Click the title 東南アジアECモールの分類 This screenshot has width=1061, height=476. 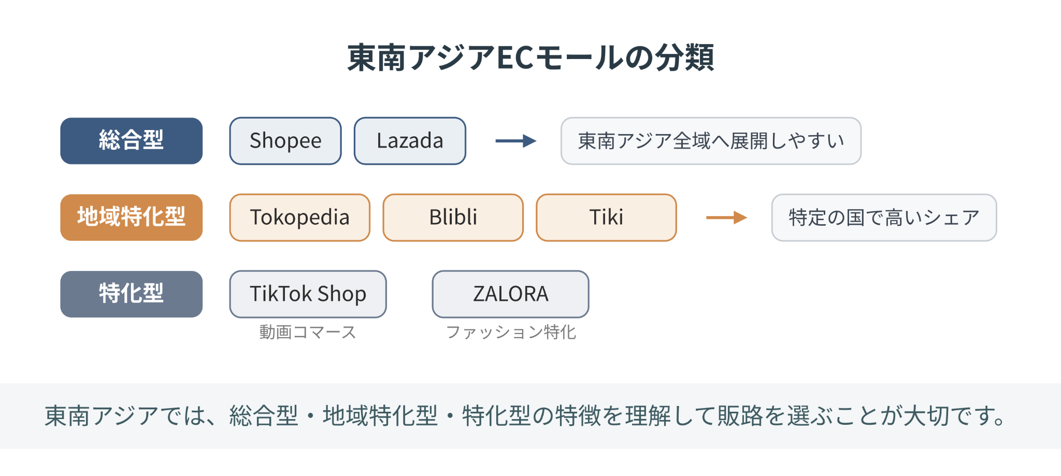click(530, 57)
